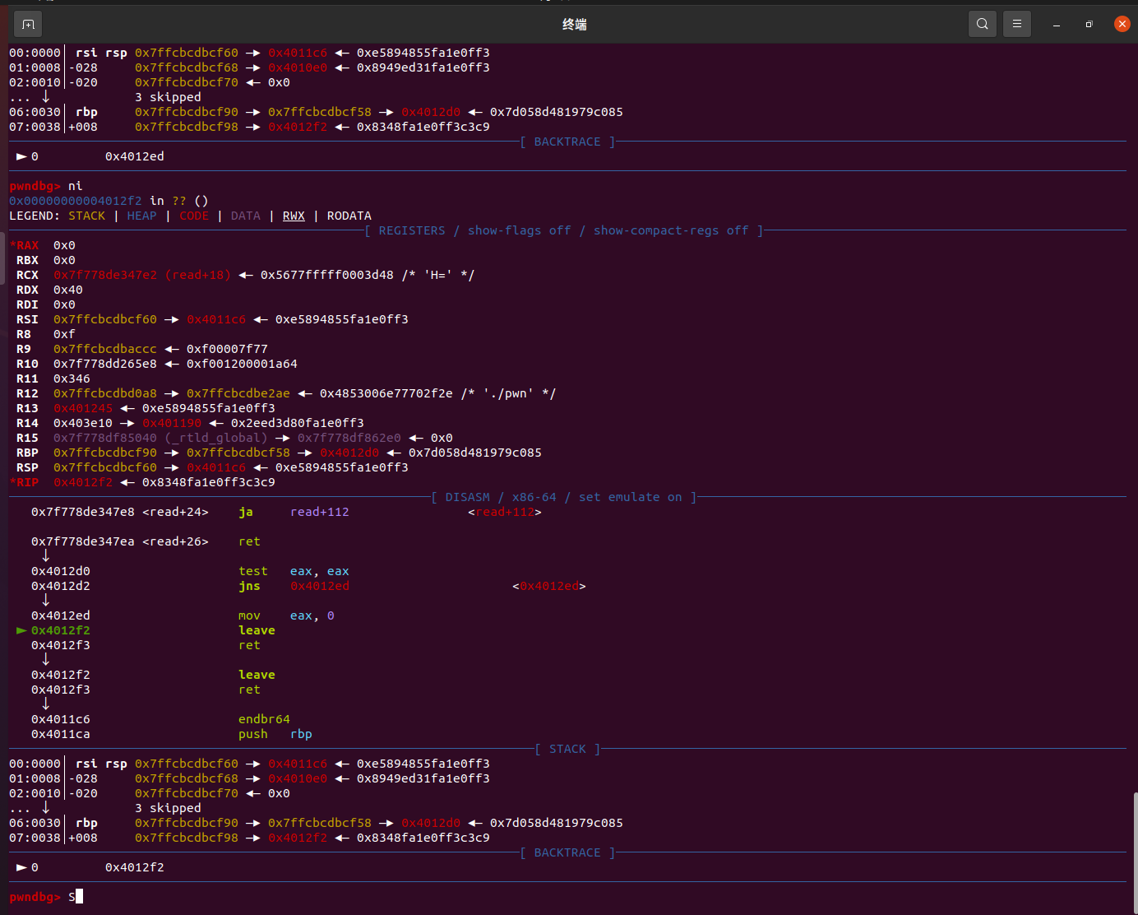Open the terminal search
Screen dimensions: 1138x915
[983, 24]
